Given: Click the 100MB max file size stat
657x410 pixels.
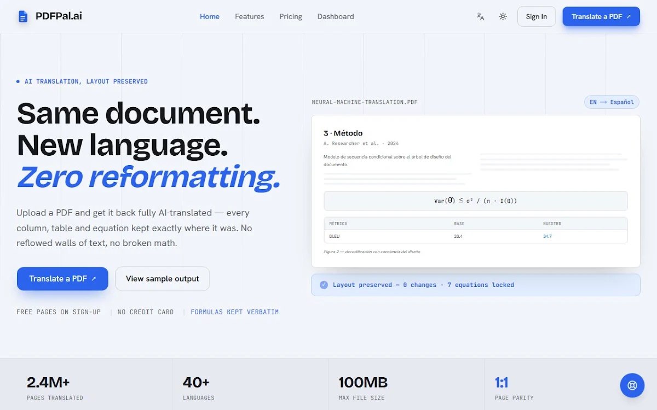Looking at the screenshot, I should click(x=364, y=388).
